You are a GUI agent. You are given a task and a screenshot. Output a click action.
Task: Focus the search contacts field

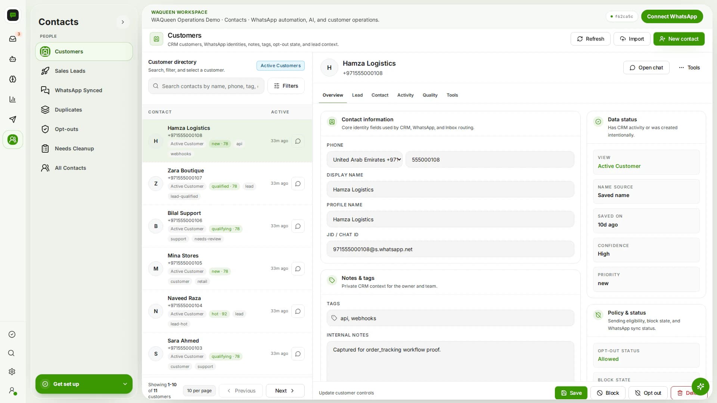tap(206, 86)
